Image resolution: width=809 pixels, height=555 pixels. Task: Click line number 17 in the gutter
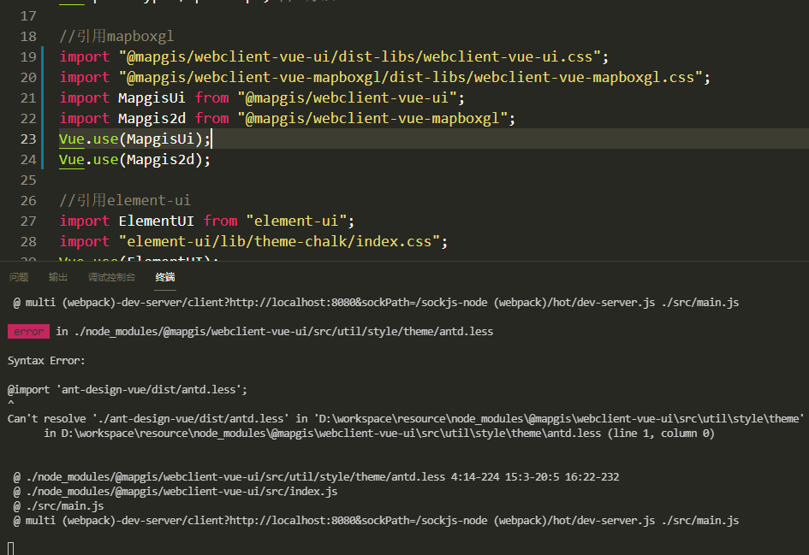(x=28, y=16)
